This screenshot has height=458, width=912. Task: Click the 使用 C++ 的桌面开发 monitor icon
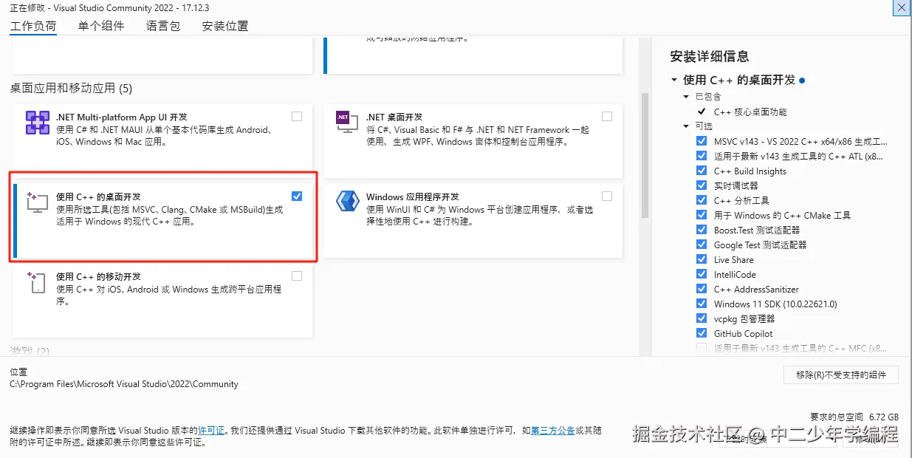click(38, 202)
